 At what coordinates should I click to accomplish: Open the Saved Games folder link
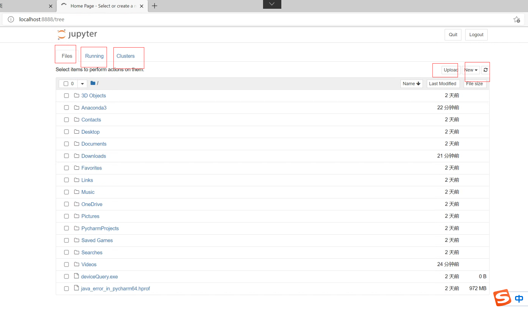point(97,240)
